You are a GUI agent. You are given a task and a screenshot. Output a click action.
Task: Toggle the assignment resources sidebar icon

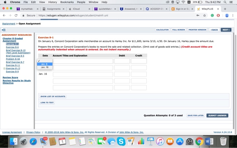tap(4, 30)
